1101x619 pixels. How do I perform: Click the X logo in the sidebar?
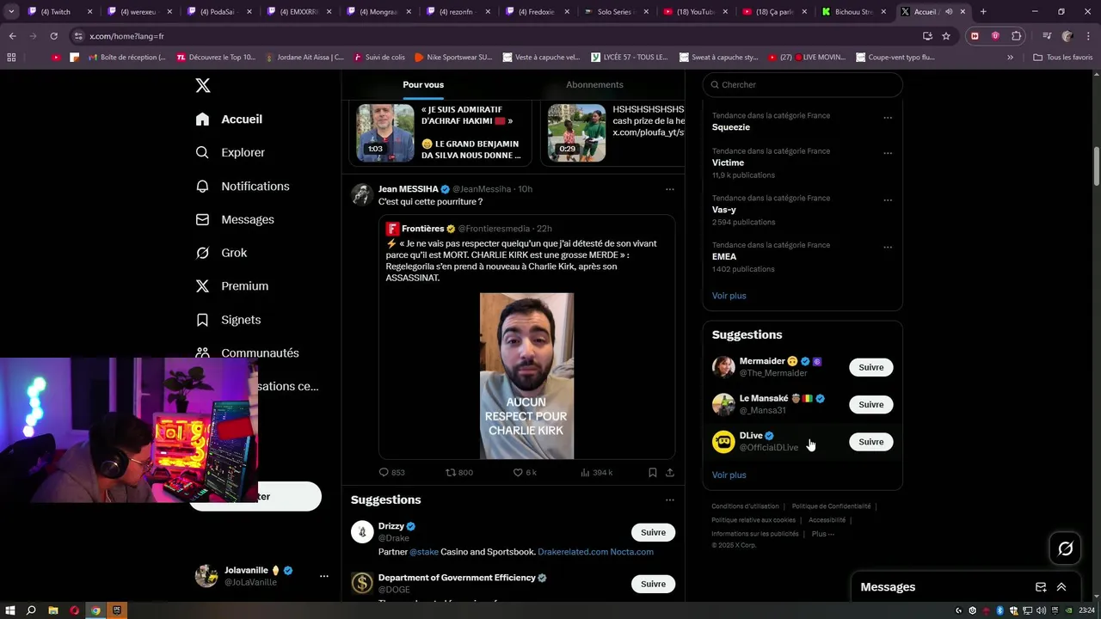point(203,85)
